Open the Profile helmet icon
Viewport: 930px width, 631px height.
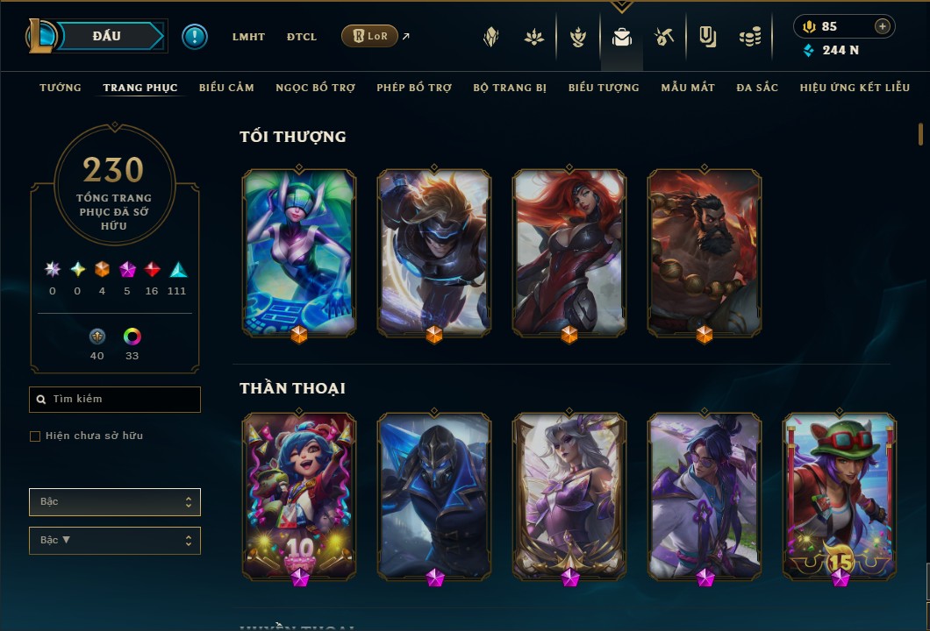[491, 38]
